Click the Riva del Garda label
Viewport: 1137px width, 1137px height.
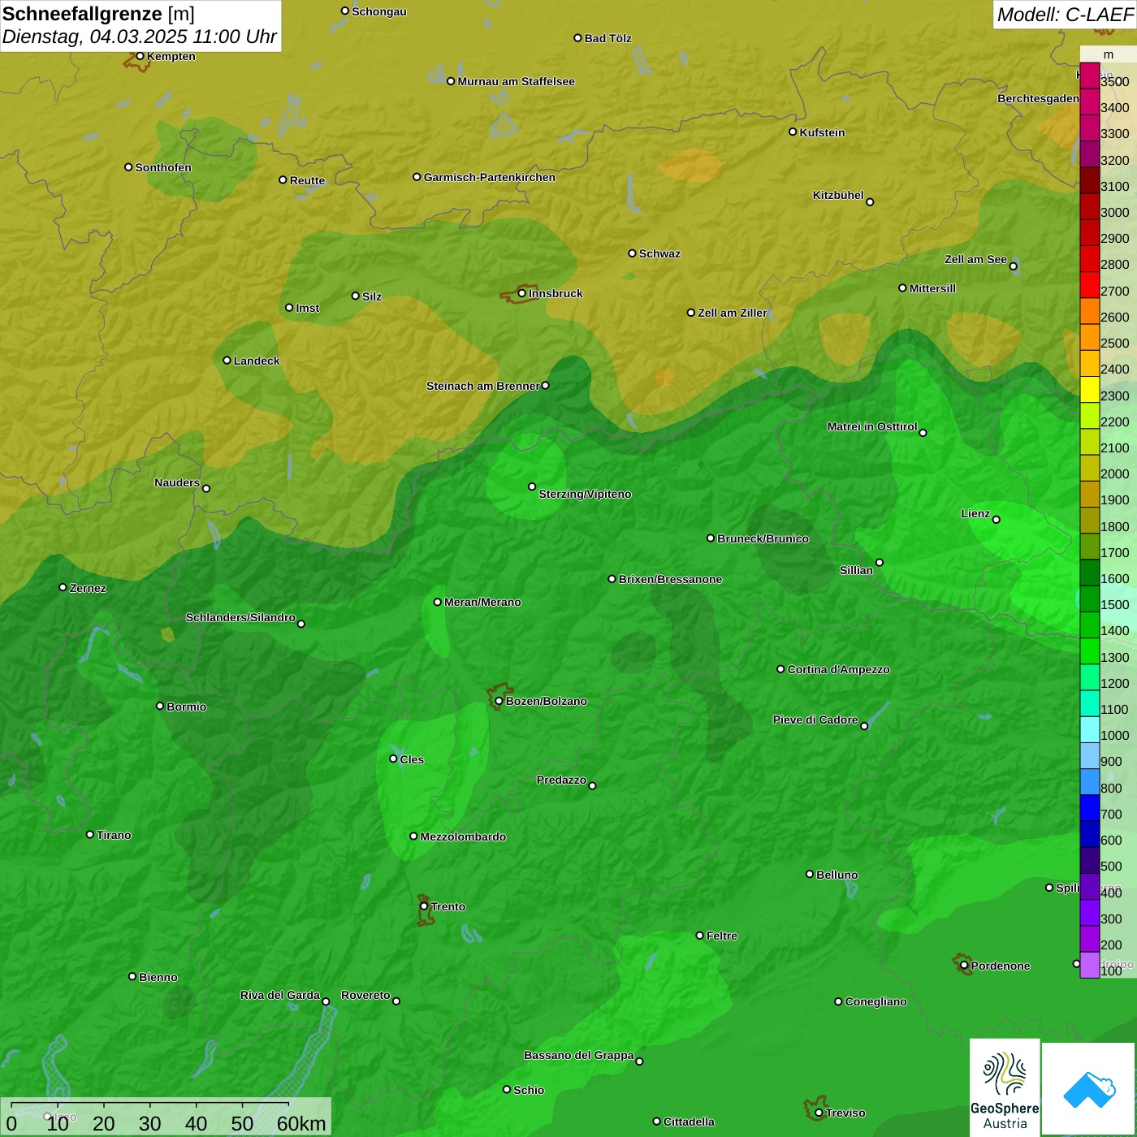[x=280, y=995]
